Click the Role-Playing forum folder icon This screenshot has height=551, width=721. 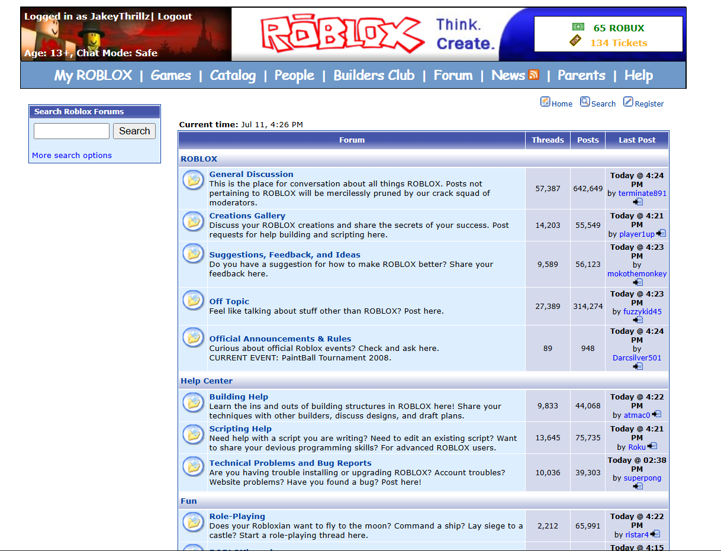tap(193, 521)
